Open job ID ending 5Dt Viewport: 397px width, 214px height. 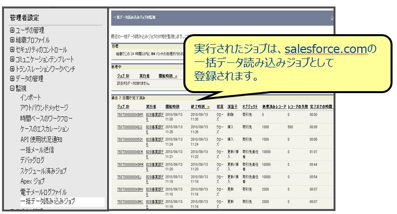click(130, 139)
